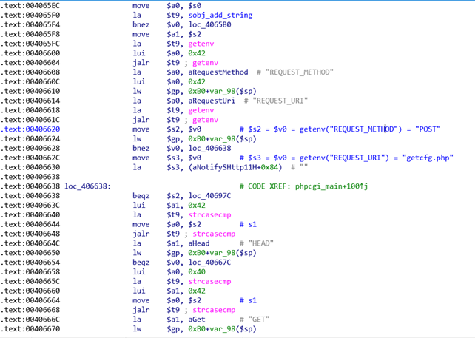Screen dimensions: 475x338
Task: Click the s1 comment at address 00406664
Action: pos(248,300)
